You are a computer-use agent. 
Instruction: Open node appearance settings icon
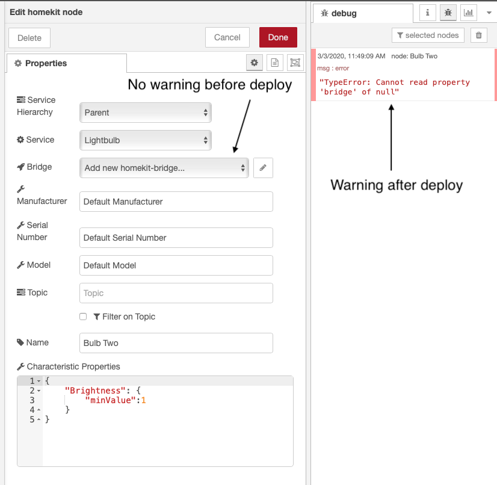click(295, 63)
